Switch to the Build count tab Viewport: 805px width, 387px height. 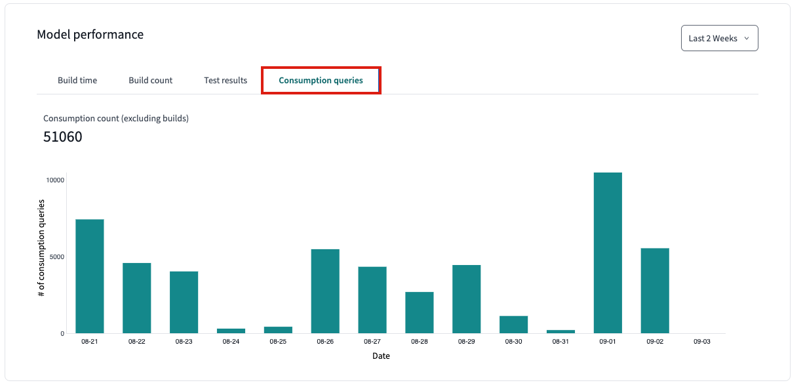pos(150,80)
